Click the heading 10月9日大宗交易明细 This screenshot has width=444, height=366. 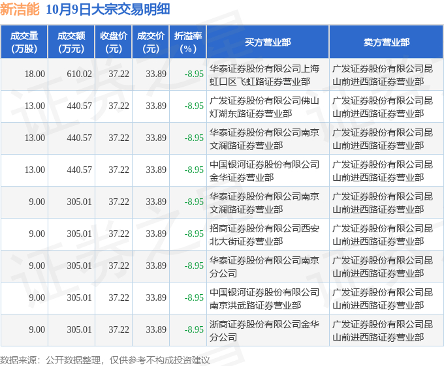pyautogui.click(x=108, y=9)
